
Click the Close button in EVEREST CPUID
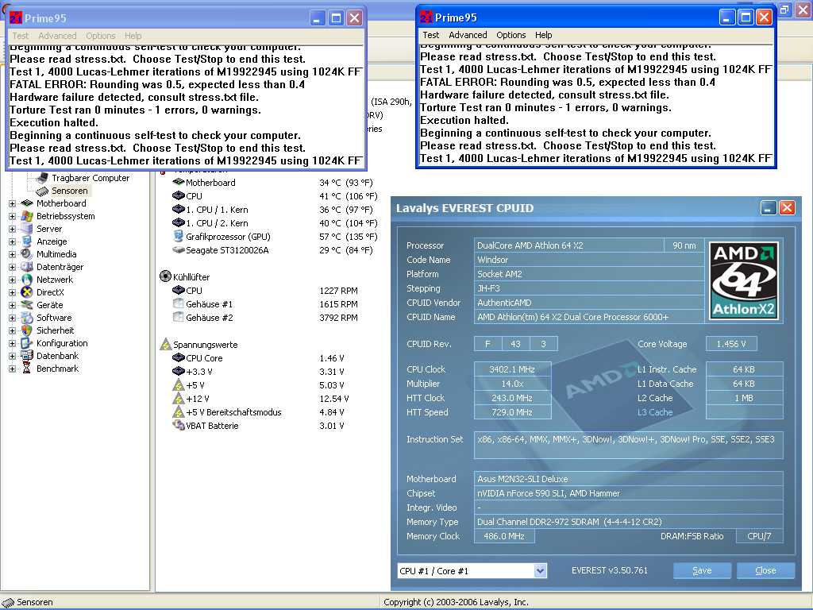tap(765, 570)
